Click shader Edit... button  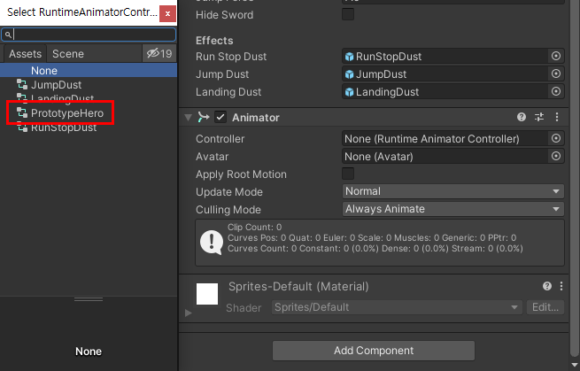(545, 307)
